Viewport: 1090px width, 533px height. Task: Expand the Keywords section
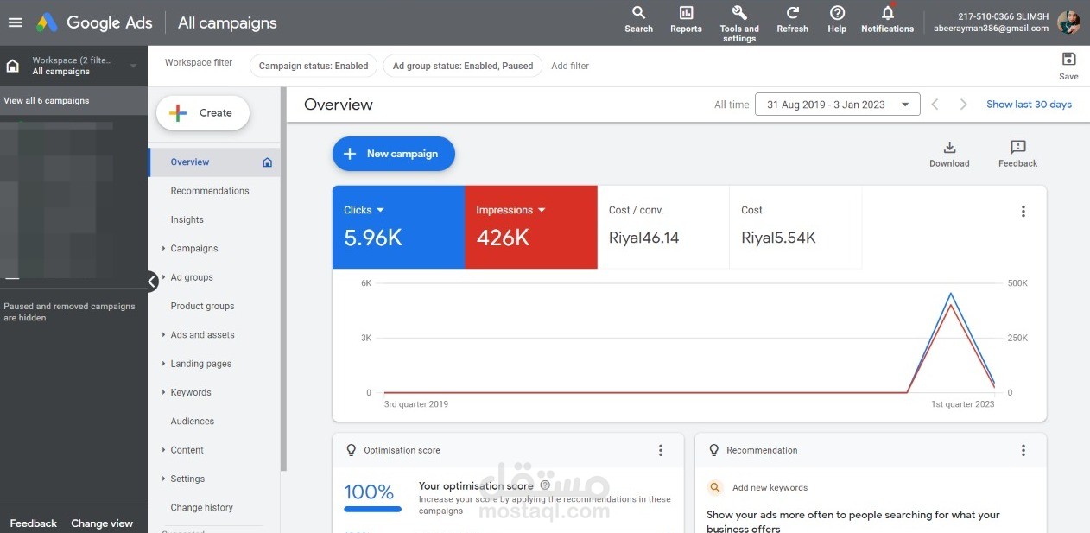point(163,392)
